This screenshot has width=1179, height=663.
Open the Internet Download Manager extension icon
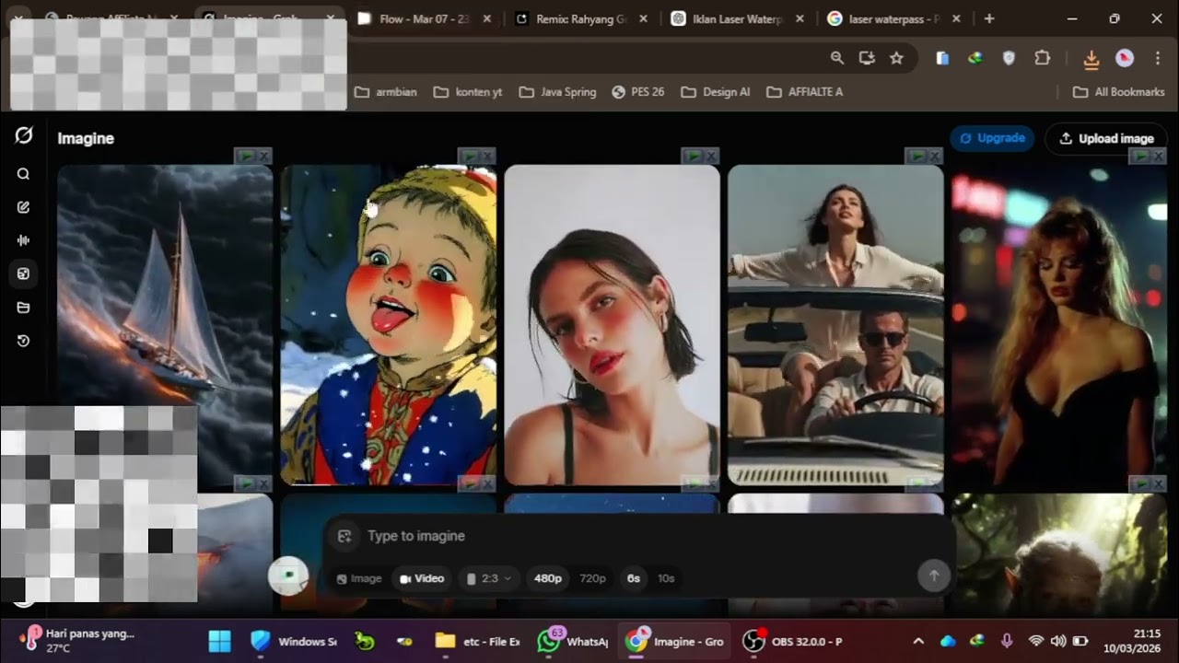tap(975, 58)
